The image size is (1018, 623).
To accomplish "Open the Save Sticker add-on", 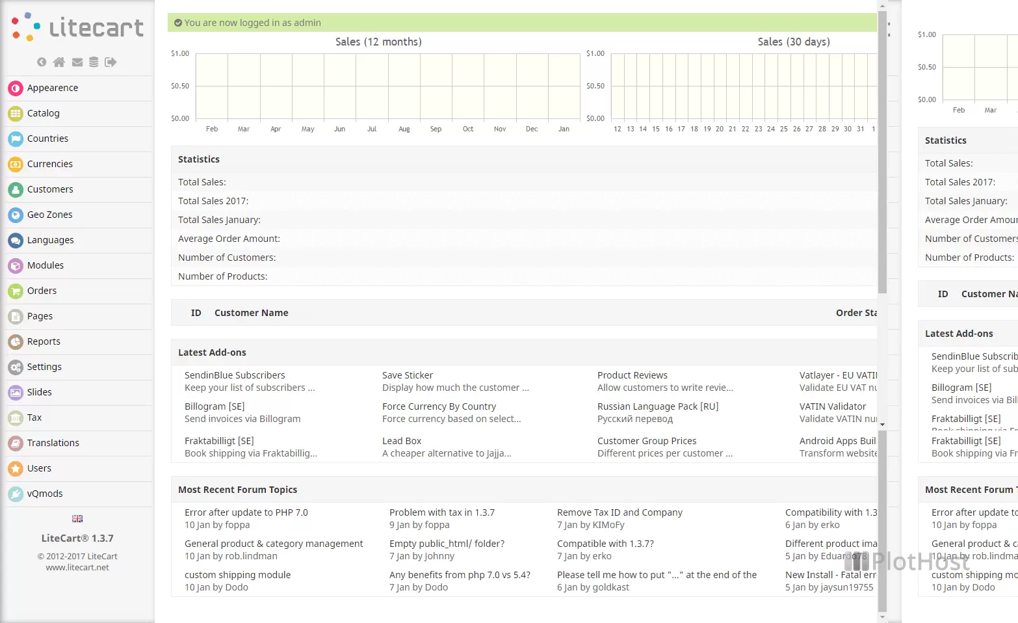I will click(408, 375).
